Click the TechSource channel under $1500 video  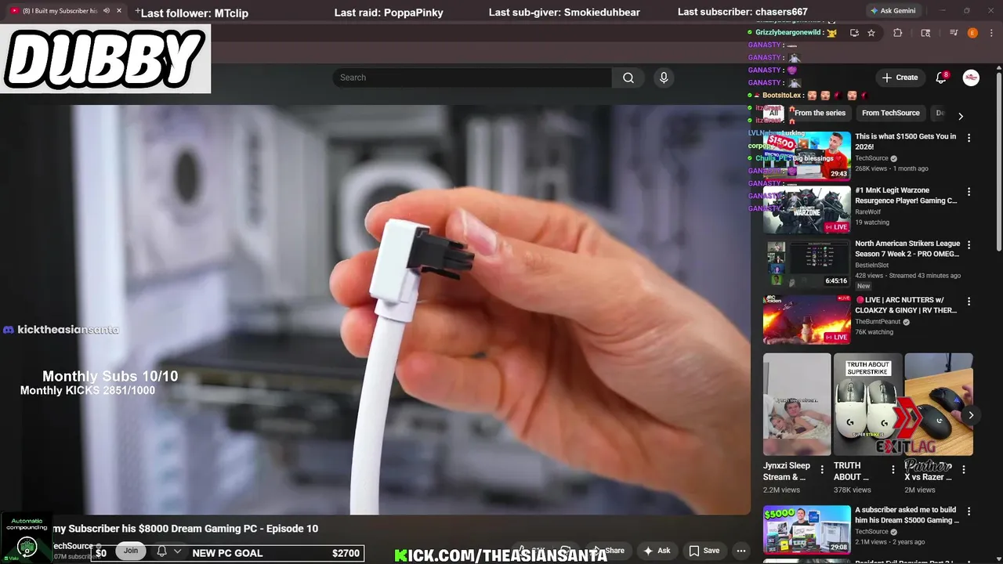point(871,158)
